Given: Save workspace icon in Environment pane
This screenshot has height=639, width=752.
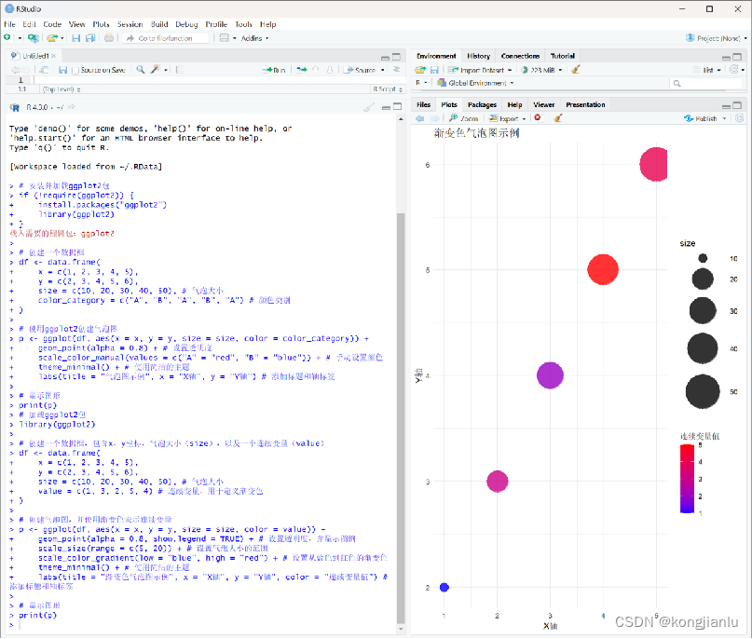Looking at the screenshot, I should pos(434,70).
